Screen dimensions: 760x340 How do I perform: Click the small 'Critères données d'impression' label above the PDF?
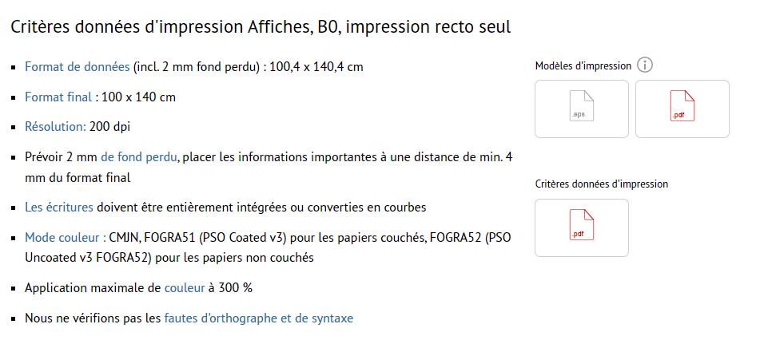click(x=601, y=184)
